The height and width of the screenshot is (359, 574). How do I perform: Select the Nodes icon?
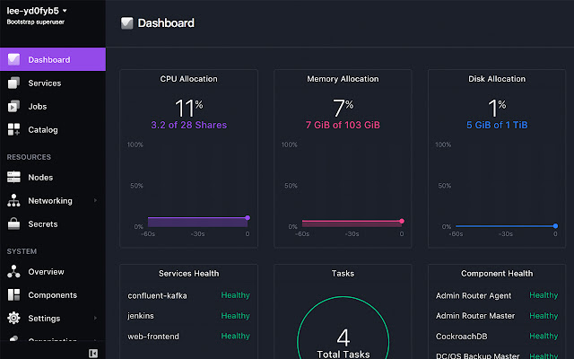(13, 178)
